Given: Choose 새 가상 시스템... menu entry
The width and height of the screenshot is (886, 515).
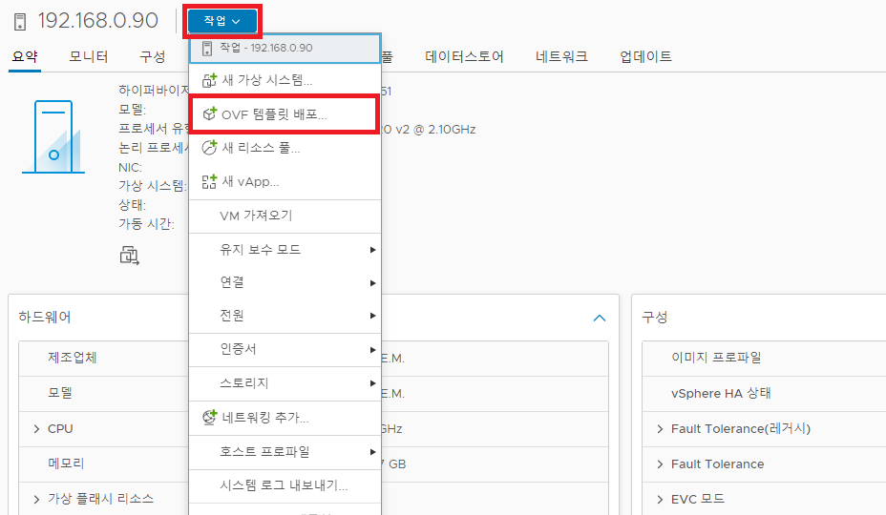Looking at the screenshot, I should click(x=285, y=80).
